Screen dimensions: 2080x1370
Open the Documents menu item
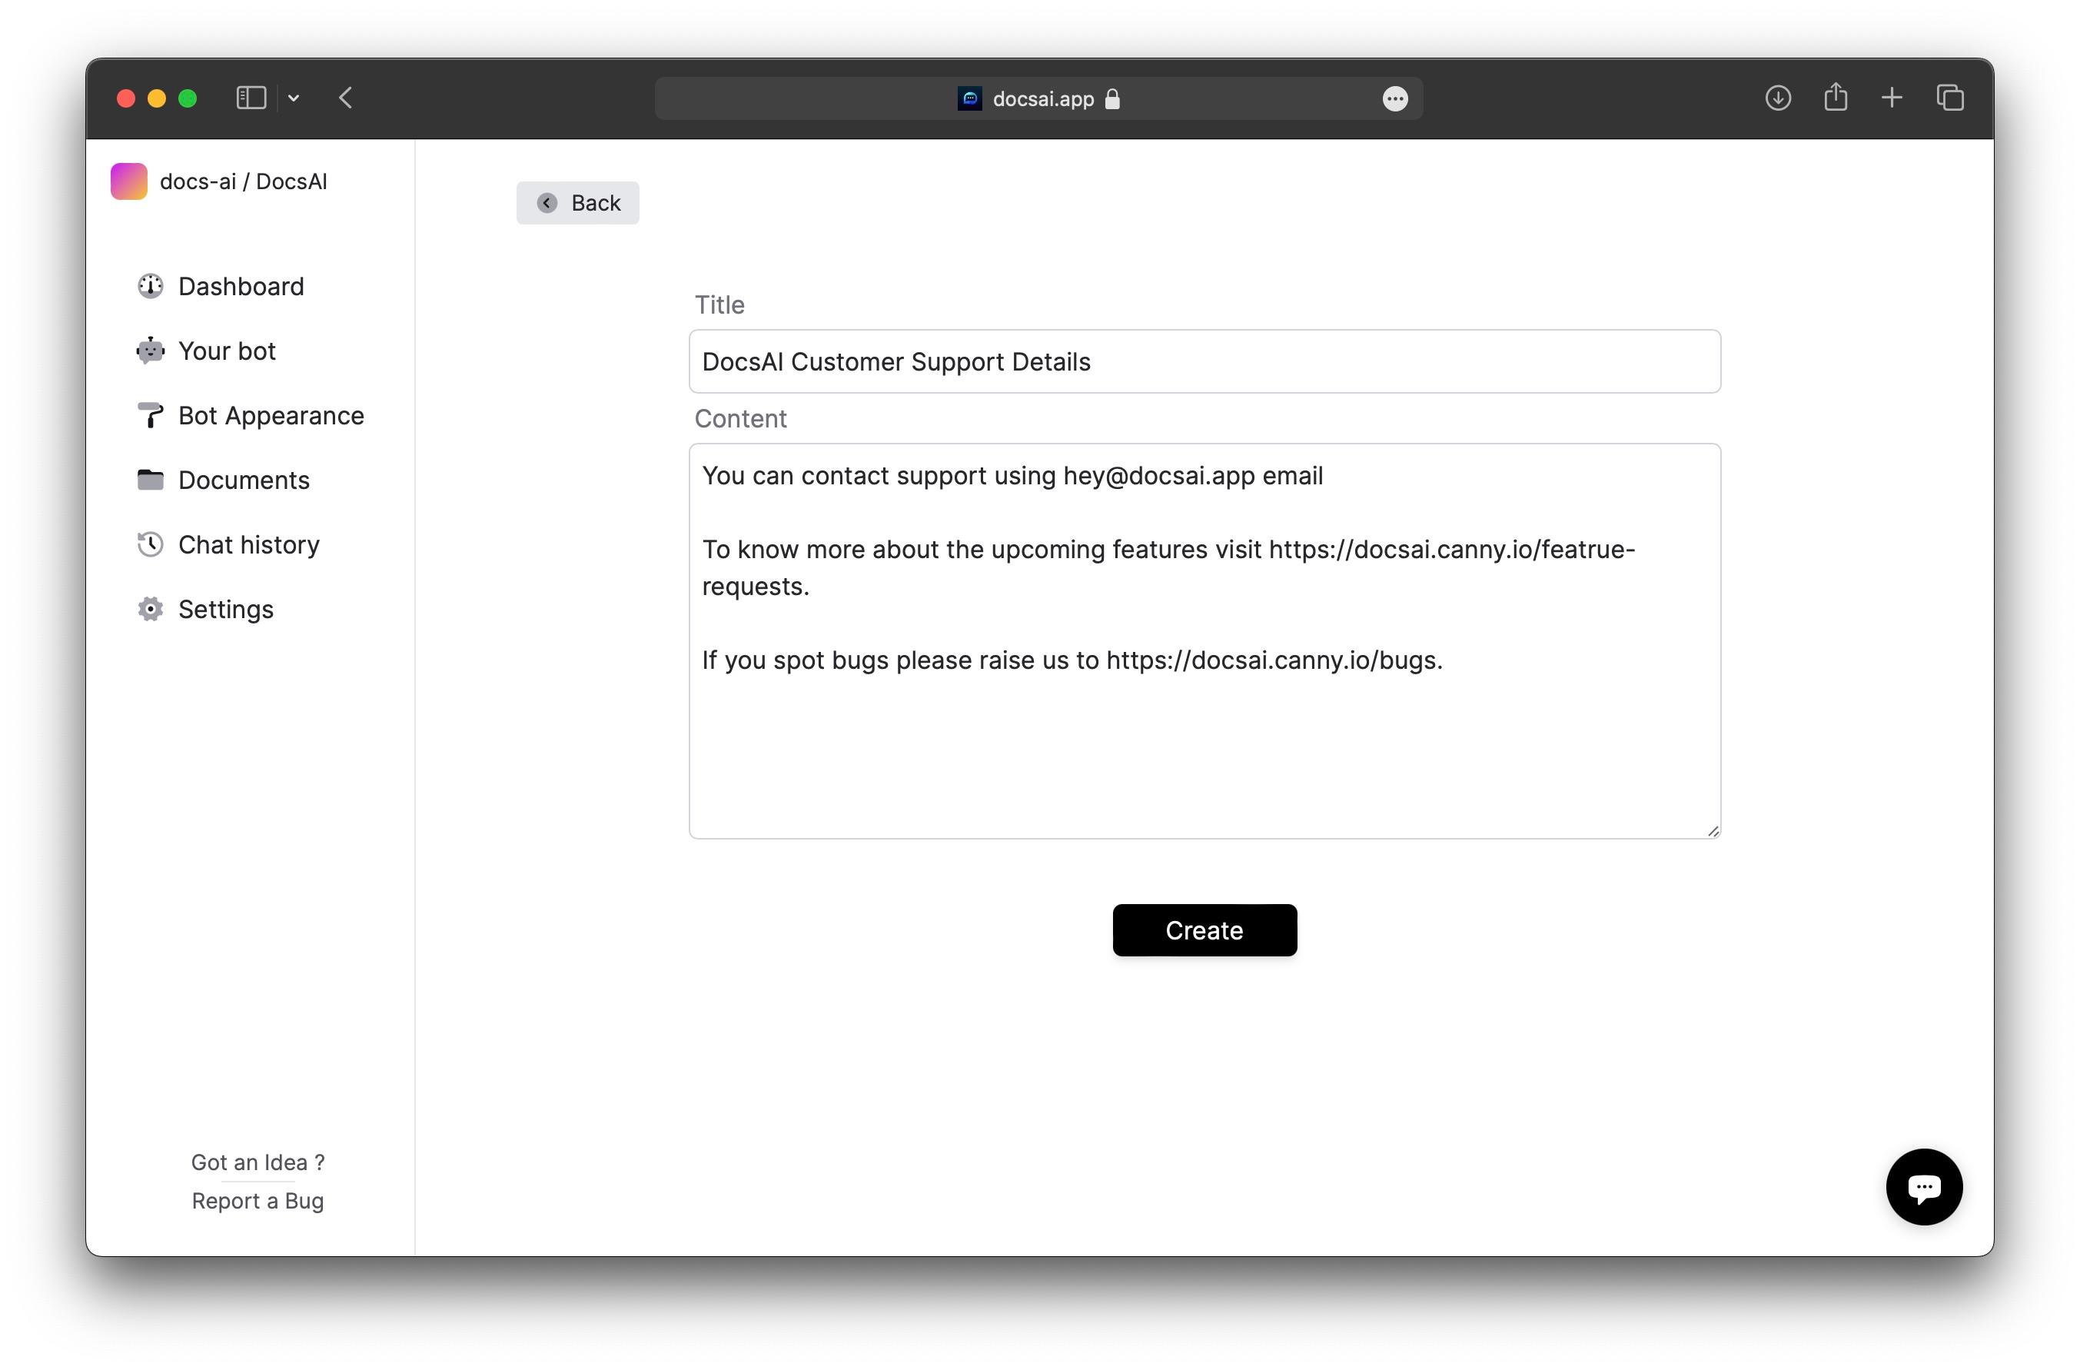coord(244,480)
